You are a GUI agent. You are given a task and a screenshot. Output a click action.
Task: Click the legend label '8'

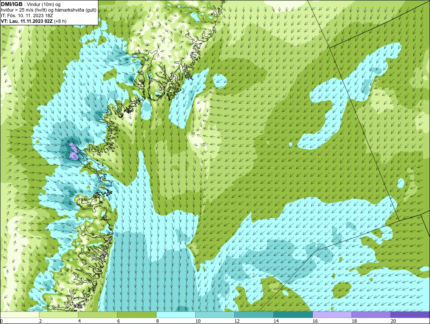[157, 321]
